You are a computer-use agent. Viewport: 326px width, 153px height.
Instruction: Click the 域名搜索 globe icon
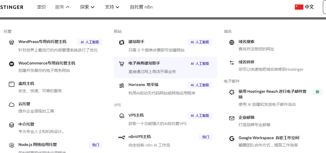pos(232,43)
